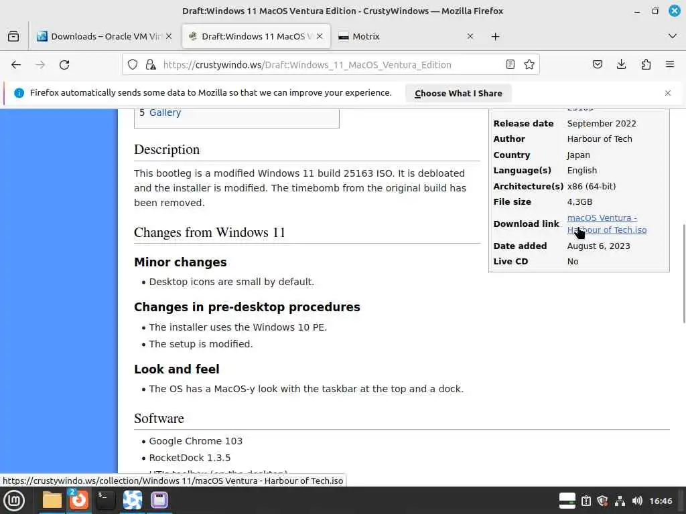Click Choose What I Share button
Viewport: 686px width, 514px height.
coord(458,93)
